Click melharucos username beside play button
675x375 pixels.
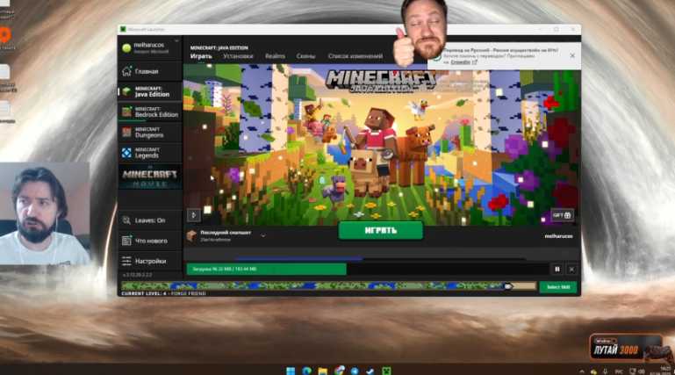pyautogui.click(x=558, y=236)
